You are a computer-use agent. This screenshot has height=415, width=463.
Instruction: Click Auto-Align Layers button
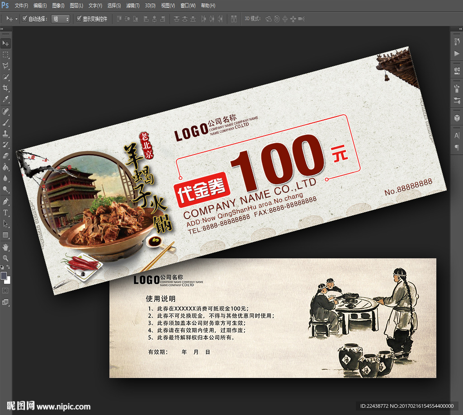pyautogui.click(x=234, y=19)
